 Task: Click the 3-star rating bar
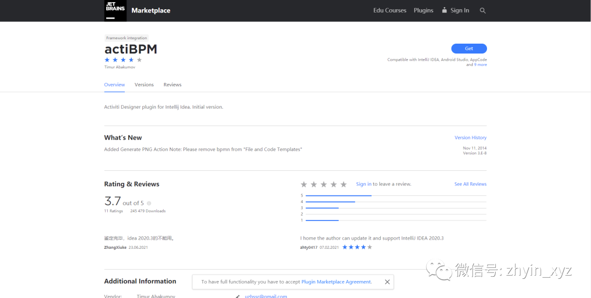[x=396, y=208]
